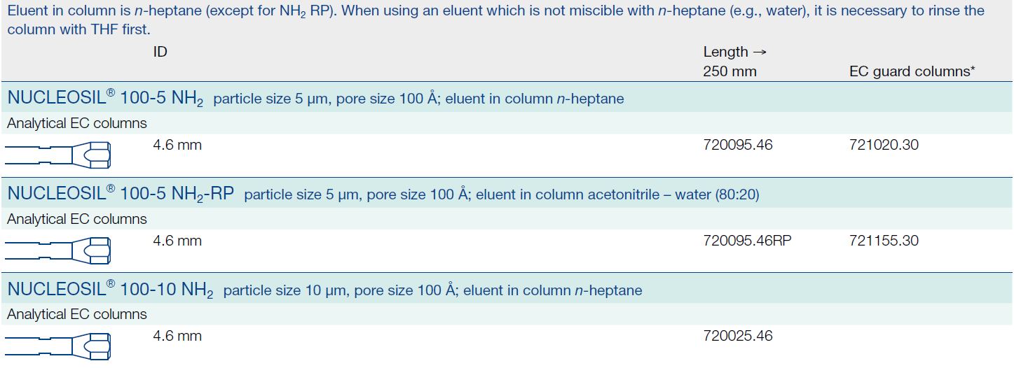Click the 250 mm length header

point(729,71)
